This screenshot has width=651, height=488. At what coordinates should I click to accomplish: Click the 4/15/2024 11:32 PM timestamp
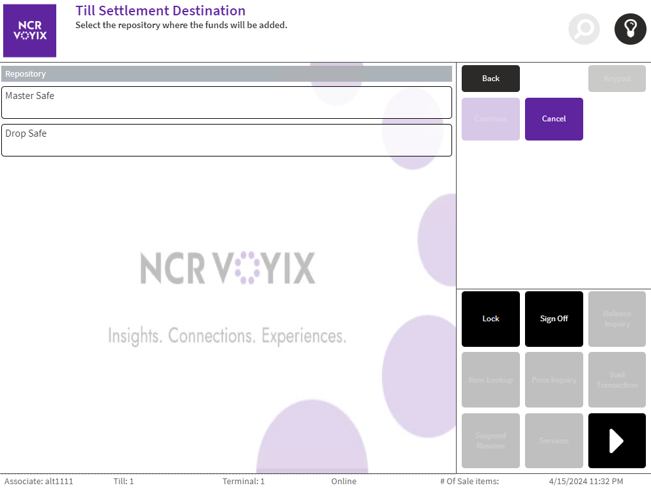586,482
